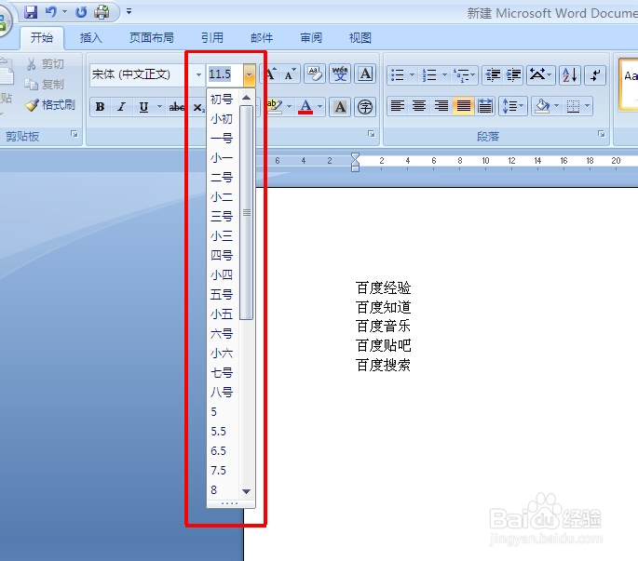The height and width of the screenshot is (561, 638).
Task: Click the font size list scrollbar thumb
Action: point(246,212)
